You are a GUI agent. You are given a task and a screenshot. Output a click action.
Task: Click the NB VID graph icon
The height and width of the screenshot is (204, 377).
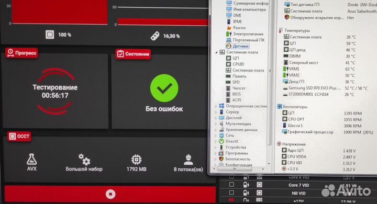pos(259,192)
